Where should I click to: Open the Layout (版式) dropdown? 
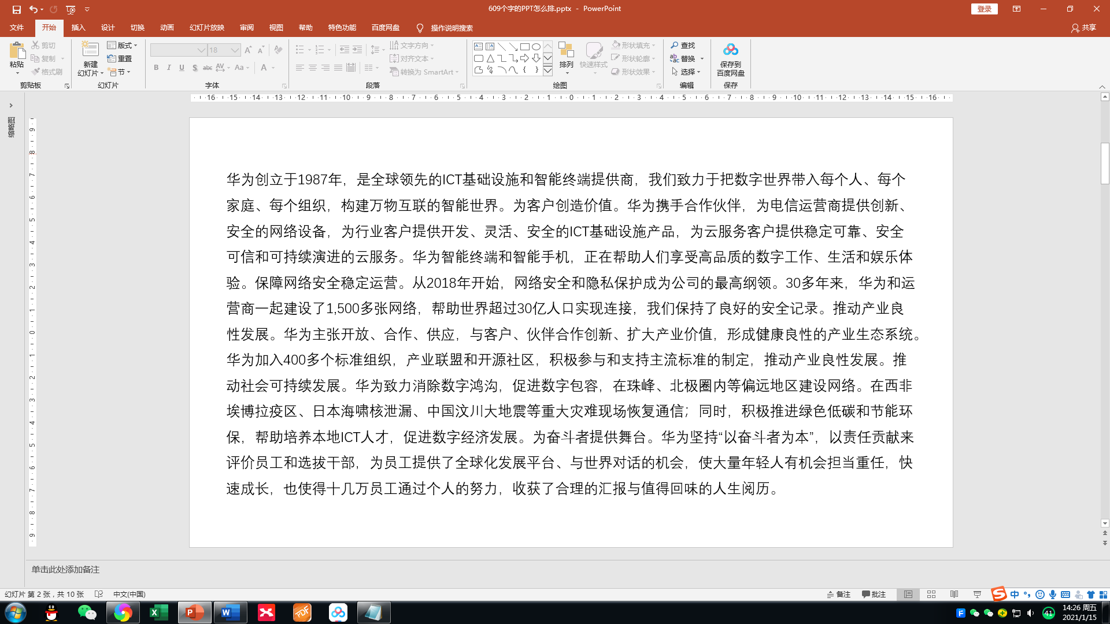pyautogui.click(x=123, y=45)
